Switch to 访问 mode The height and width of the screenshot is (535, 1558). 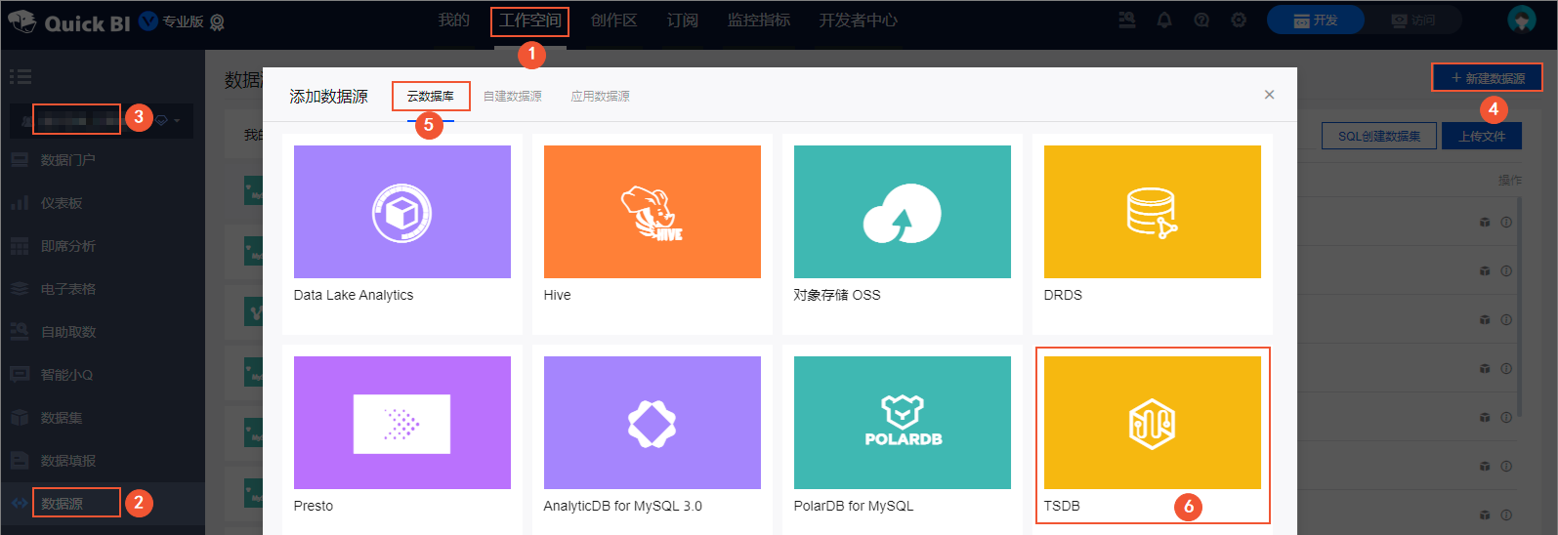(1413, 21)
